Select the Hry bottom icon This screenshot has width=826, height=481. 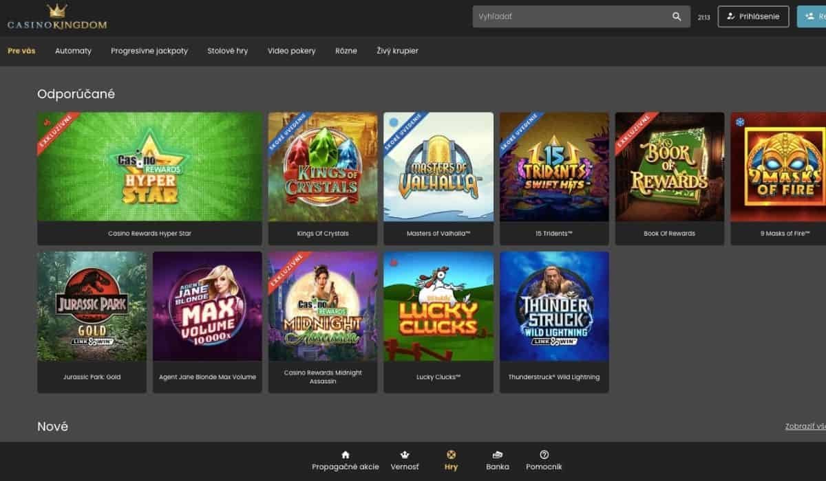(451, 454)
